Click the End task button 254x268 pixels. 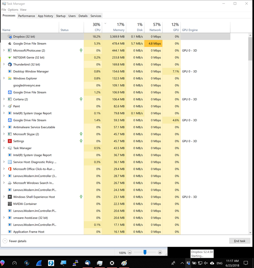(x=240, y=241)
